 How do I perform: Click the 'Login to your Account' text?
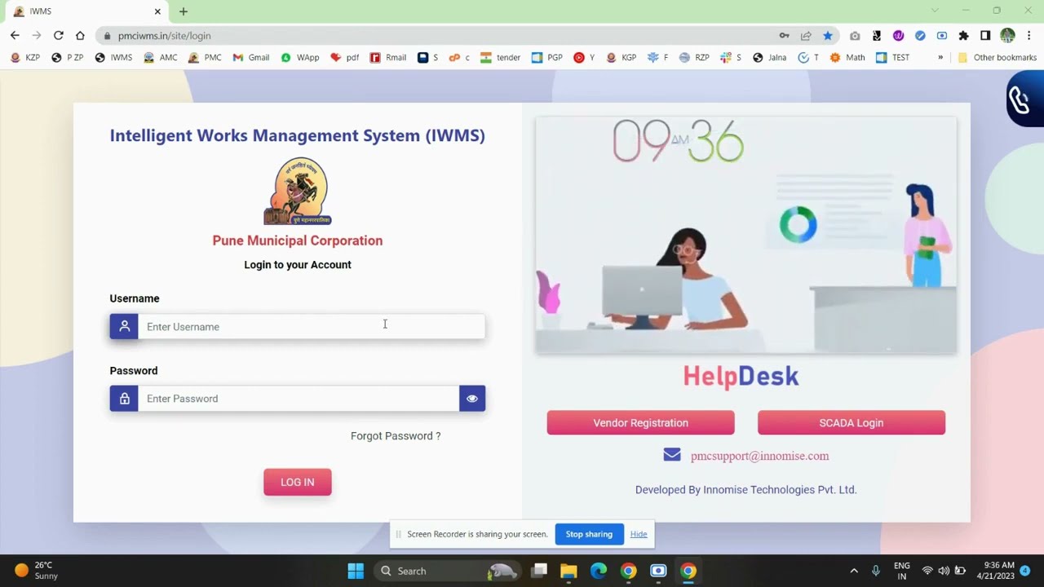tap(298, 265)
